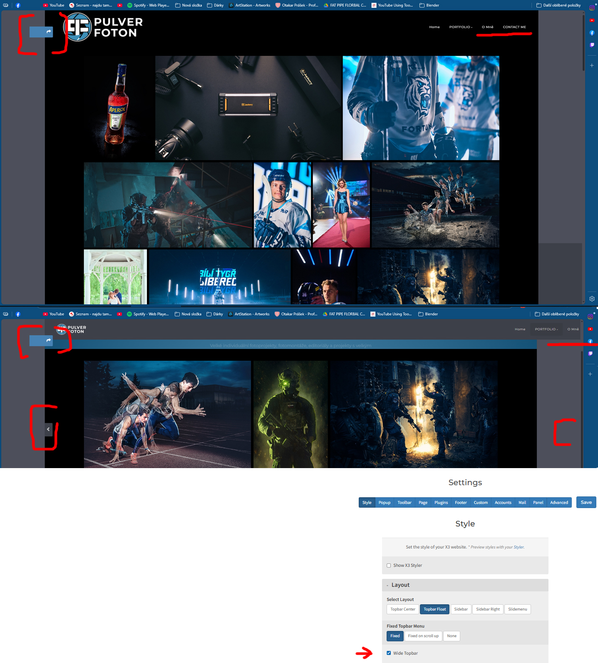
Task: Switch to the Popup settings tab
Action: coord(385,503)
